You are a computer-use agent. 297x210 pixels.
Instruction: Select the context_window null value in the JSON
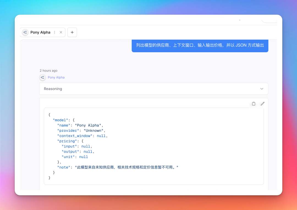[101, 136]
